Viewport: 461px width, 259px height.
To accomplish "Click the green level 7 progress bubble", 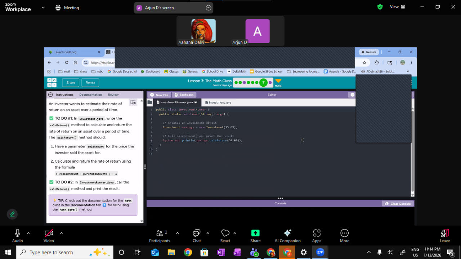I will click(263, 83).
